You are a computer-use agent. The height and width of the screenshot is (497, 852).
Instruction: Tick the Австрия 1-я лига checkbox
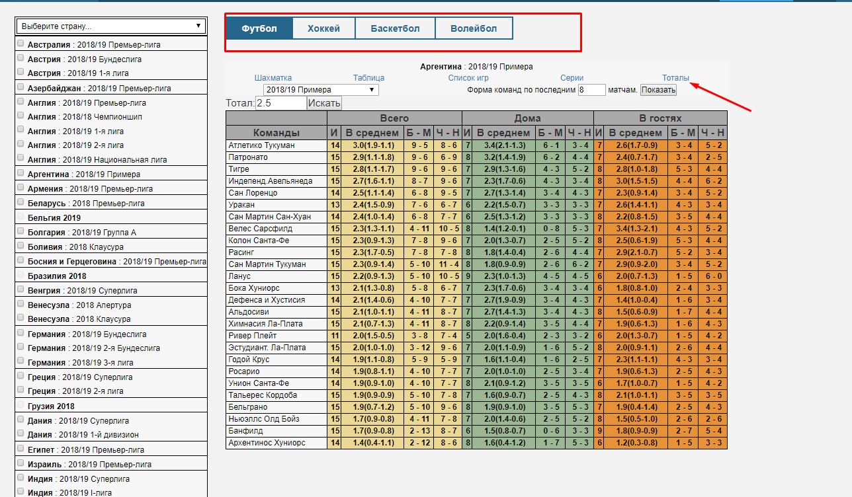[x=21, y=71]
